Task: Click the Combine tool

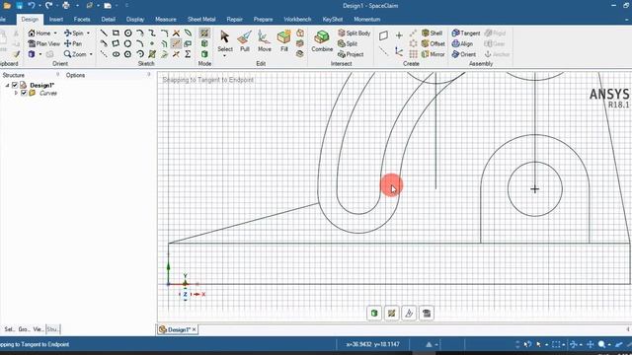Action: 322,41
